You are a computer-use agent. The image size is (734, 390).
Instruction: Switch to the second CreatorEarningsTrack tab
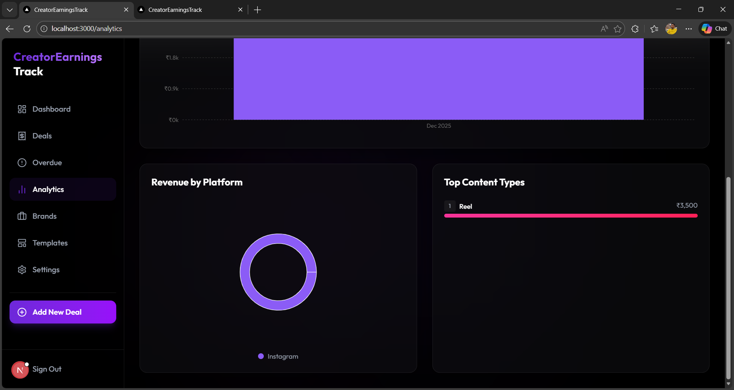180,10
